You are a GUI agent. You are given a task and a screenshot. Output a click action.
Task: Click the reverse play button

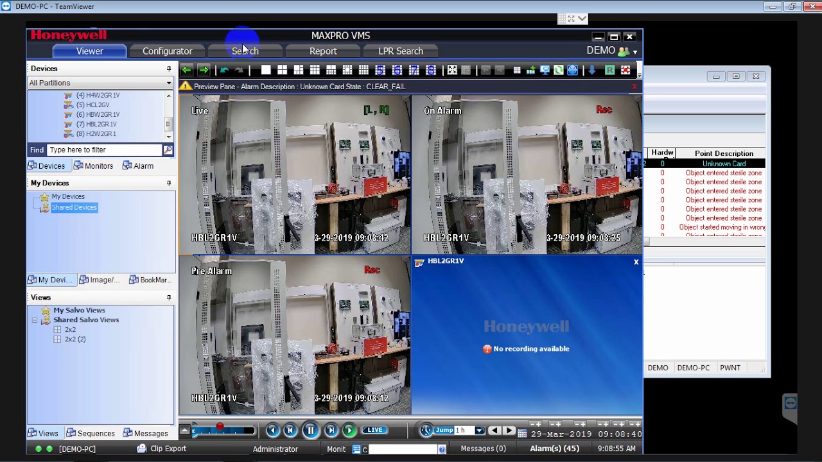point(273,430)
